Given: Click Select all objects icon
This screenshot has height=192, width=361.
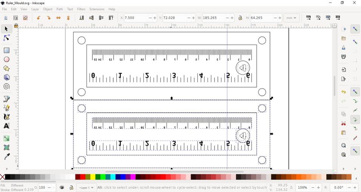Looking at the screenshot, I should click(6, 18).
